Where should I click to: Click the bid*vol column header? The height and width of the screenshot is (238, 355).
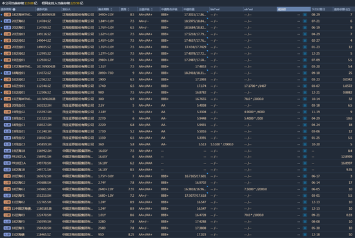pos(215,9)
